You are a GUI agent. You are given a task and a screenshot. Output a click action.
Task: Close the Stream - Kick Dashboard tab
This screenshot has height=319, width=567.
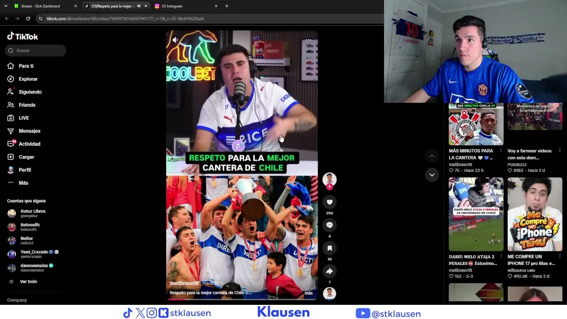point(76,6)
